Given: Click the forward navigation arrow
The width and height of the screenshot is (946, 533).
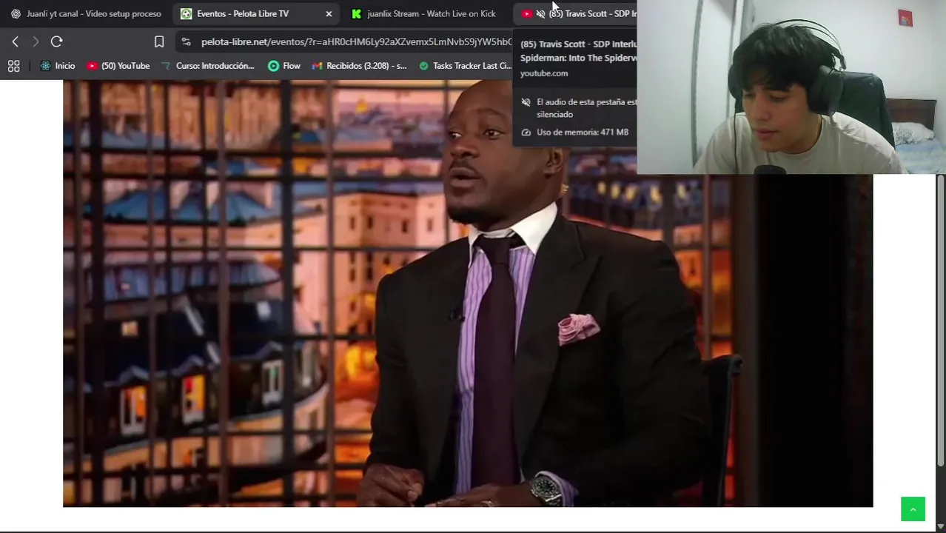Looking at the screenshot, I should pyautogui.click(x=36, y=41).
